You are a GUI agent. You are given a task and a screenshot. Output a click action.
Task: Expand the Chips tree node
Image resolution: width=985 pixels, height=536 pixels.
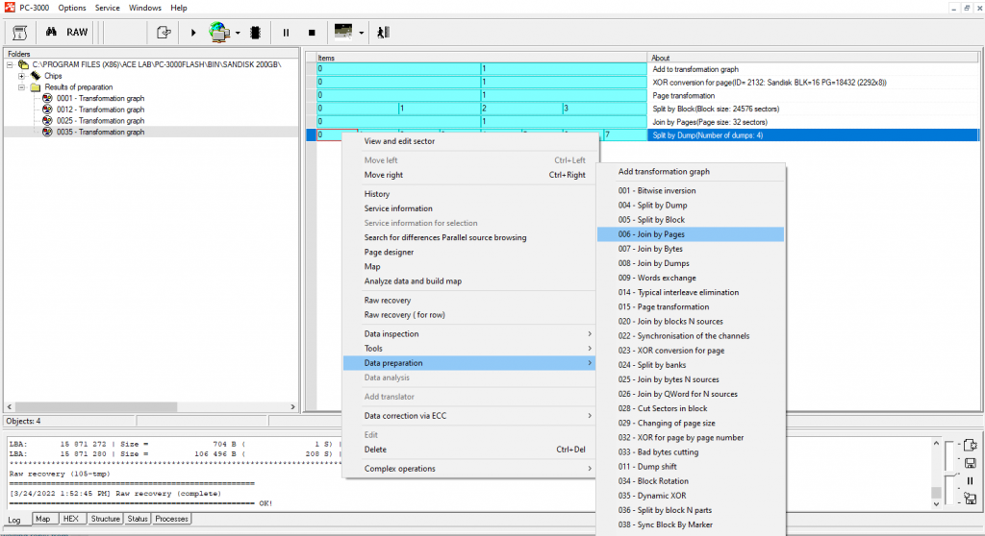click(22, 76)
